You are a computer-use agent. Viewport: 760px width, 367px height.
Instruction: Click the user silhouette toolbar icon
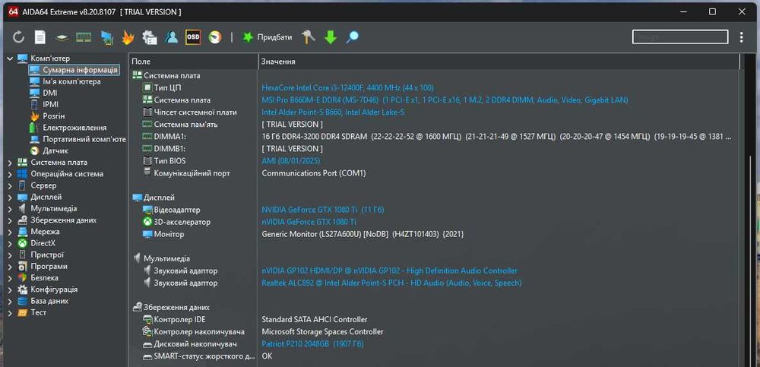pos(171,37)
